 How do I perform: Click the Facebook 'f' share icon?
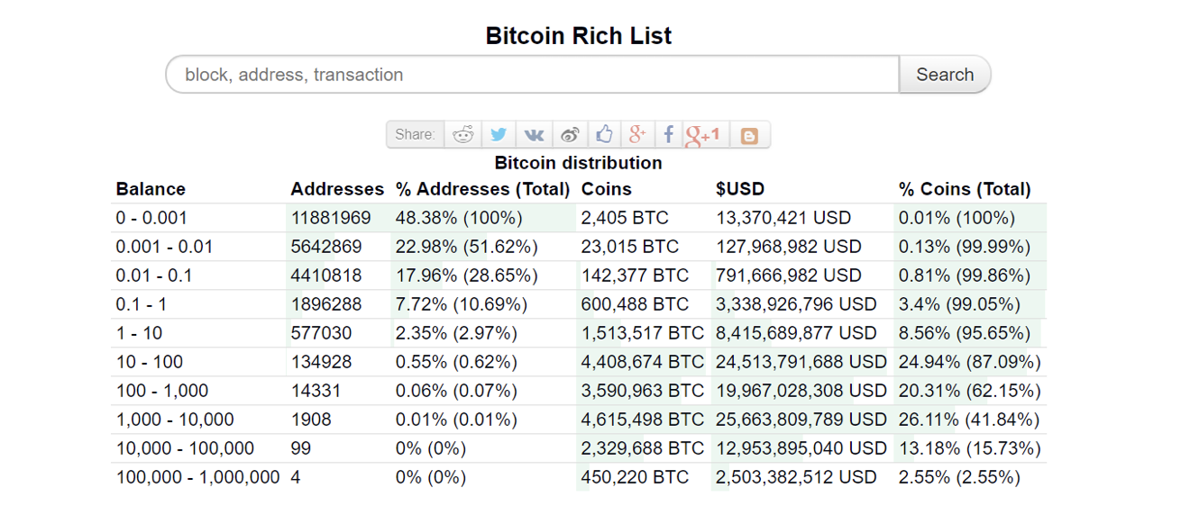668,135
